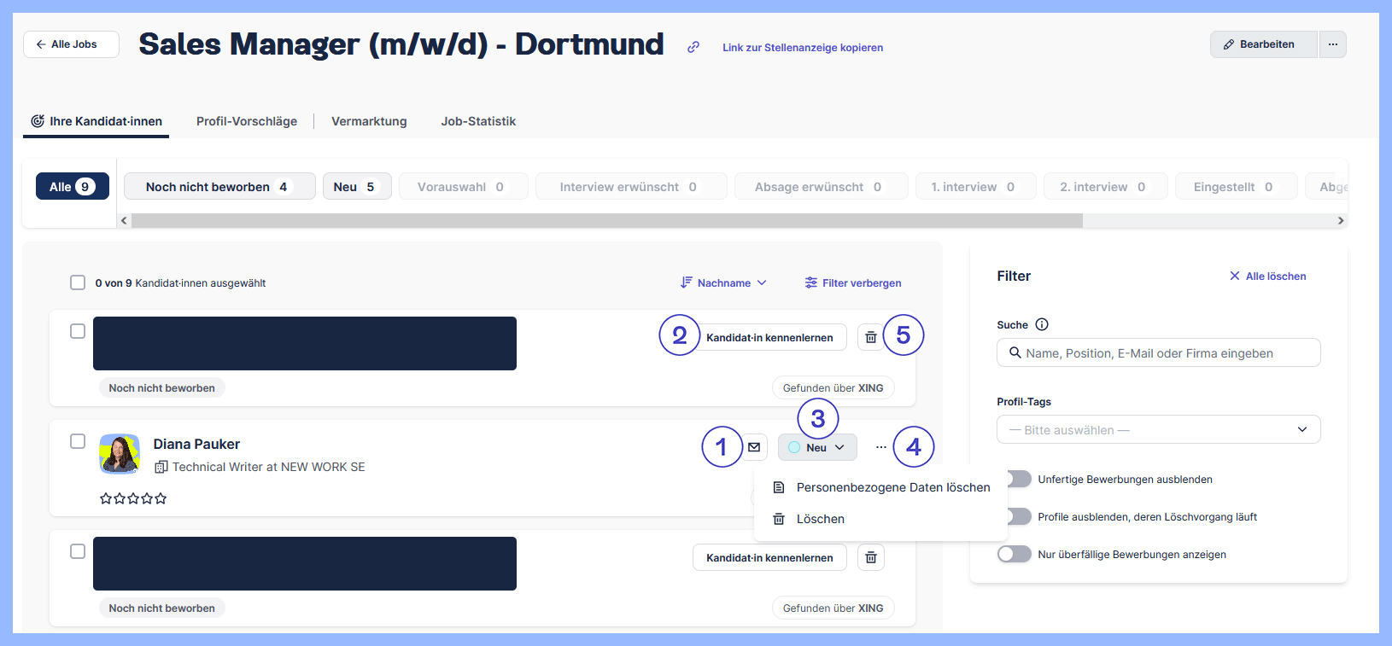Click the link icon beside job title
1392x646 pixels.
coord(693,47)
